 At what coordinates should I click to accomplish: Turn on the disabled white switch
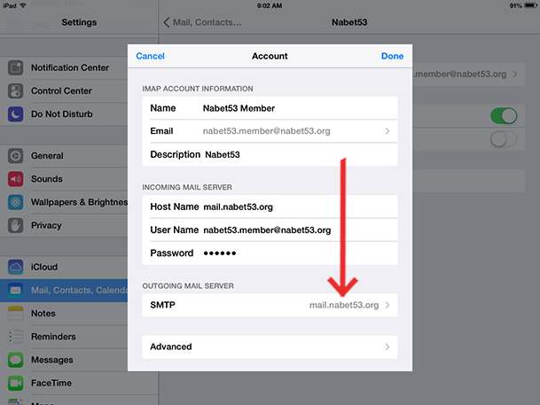[x=504, y=139]
